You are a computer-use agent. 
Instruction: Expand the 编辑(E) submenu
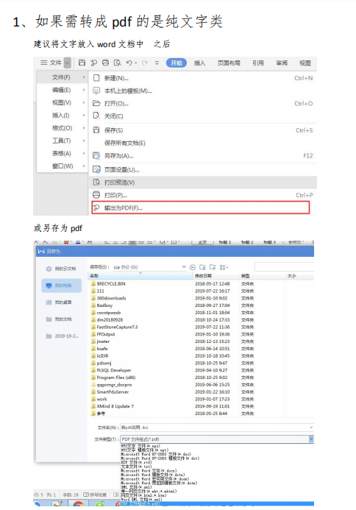click(62, 90)
